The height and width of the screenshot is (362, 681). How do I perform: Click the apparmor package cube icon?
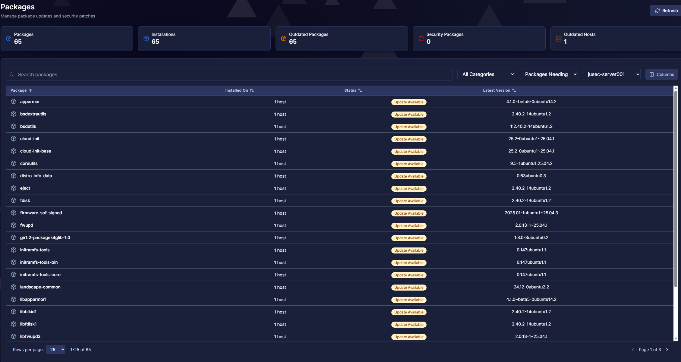click(14, 102)
